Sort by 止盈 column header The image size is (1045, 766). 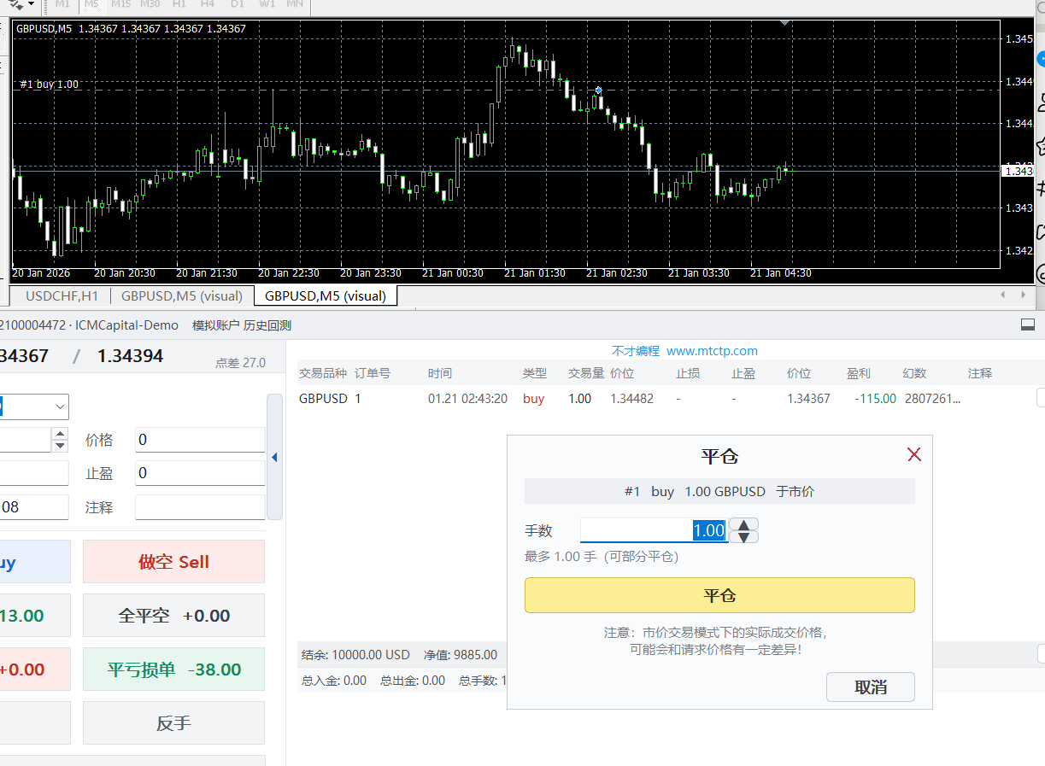[743, 373]
